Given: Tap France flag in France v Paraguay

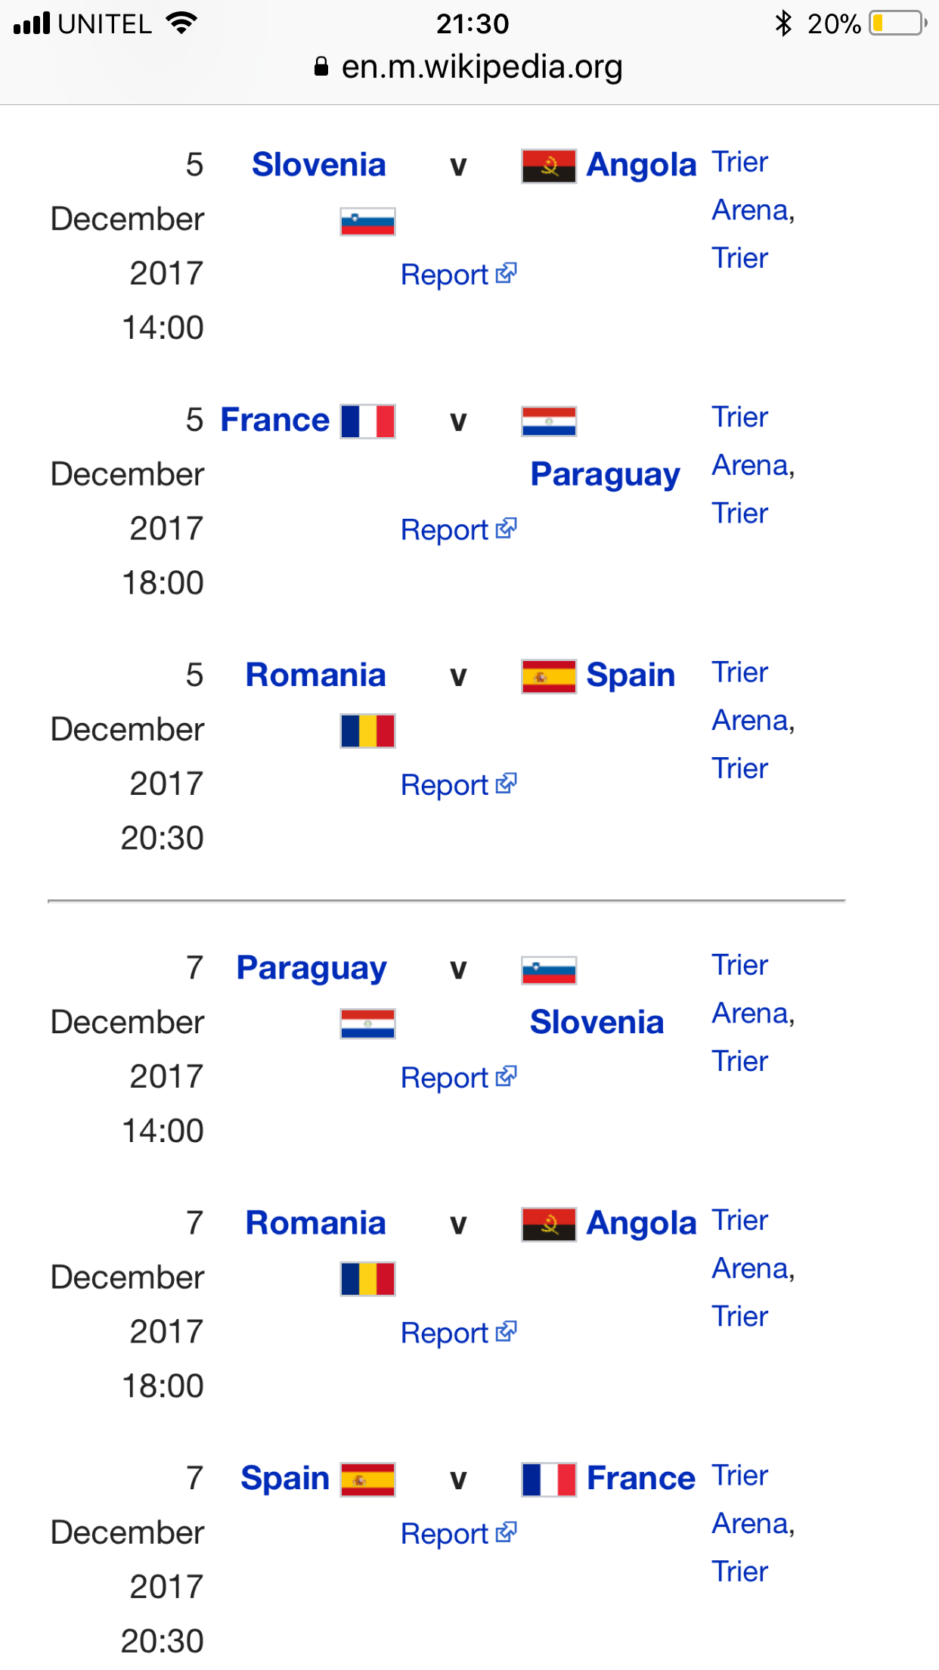Looking at the screenshot, I should [x=367, y=421].
